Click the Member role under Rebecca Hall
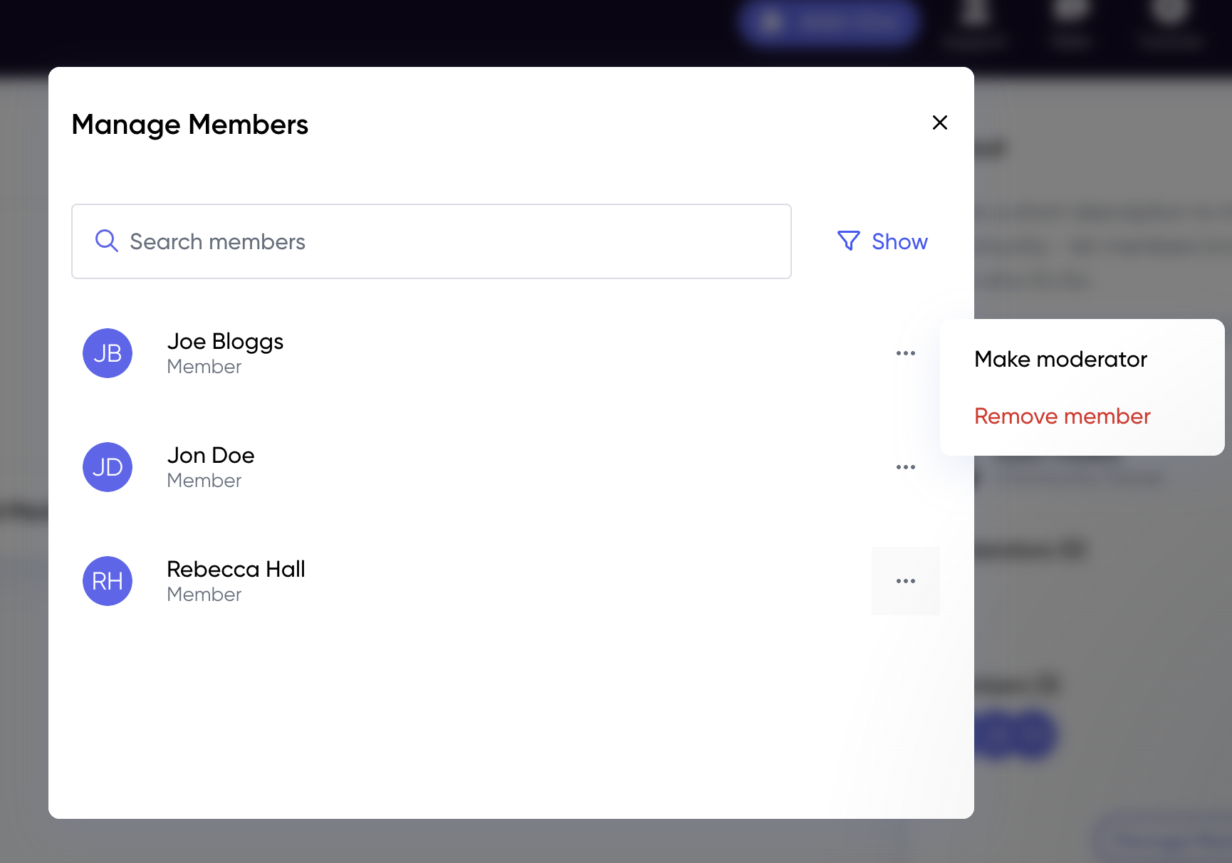The height and width of the screenshot is (863, 1232). click(x=204, y=595)
